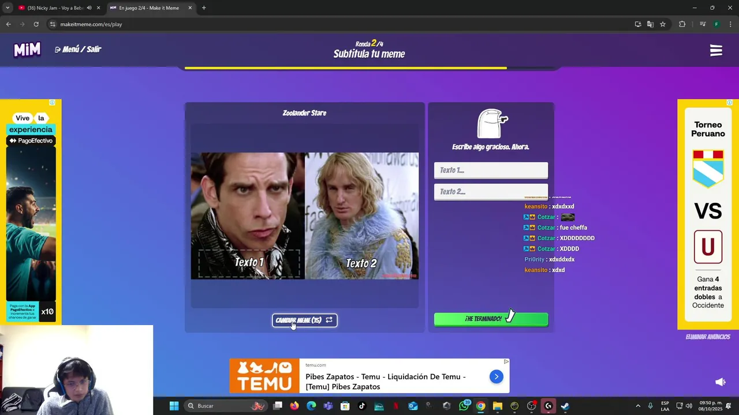Open Netflix from taskbar
739x415 pixels.
tap(396, 406)
